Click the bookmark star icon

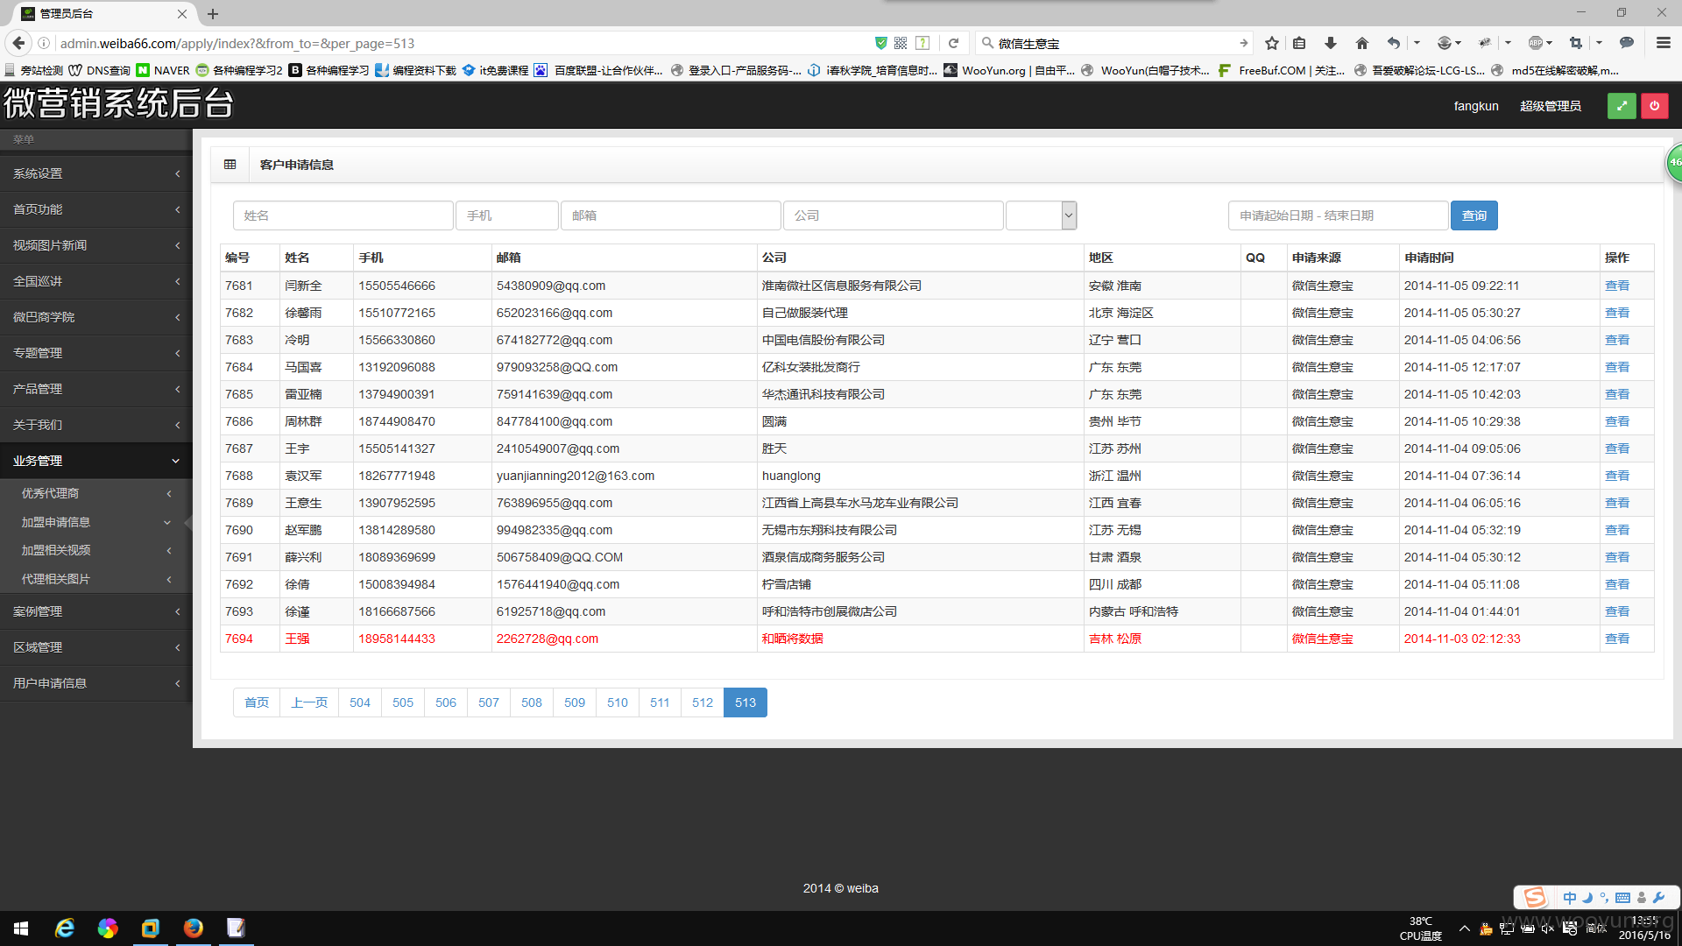(x=1272, y=43)
